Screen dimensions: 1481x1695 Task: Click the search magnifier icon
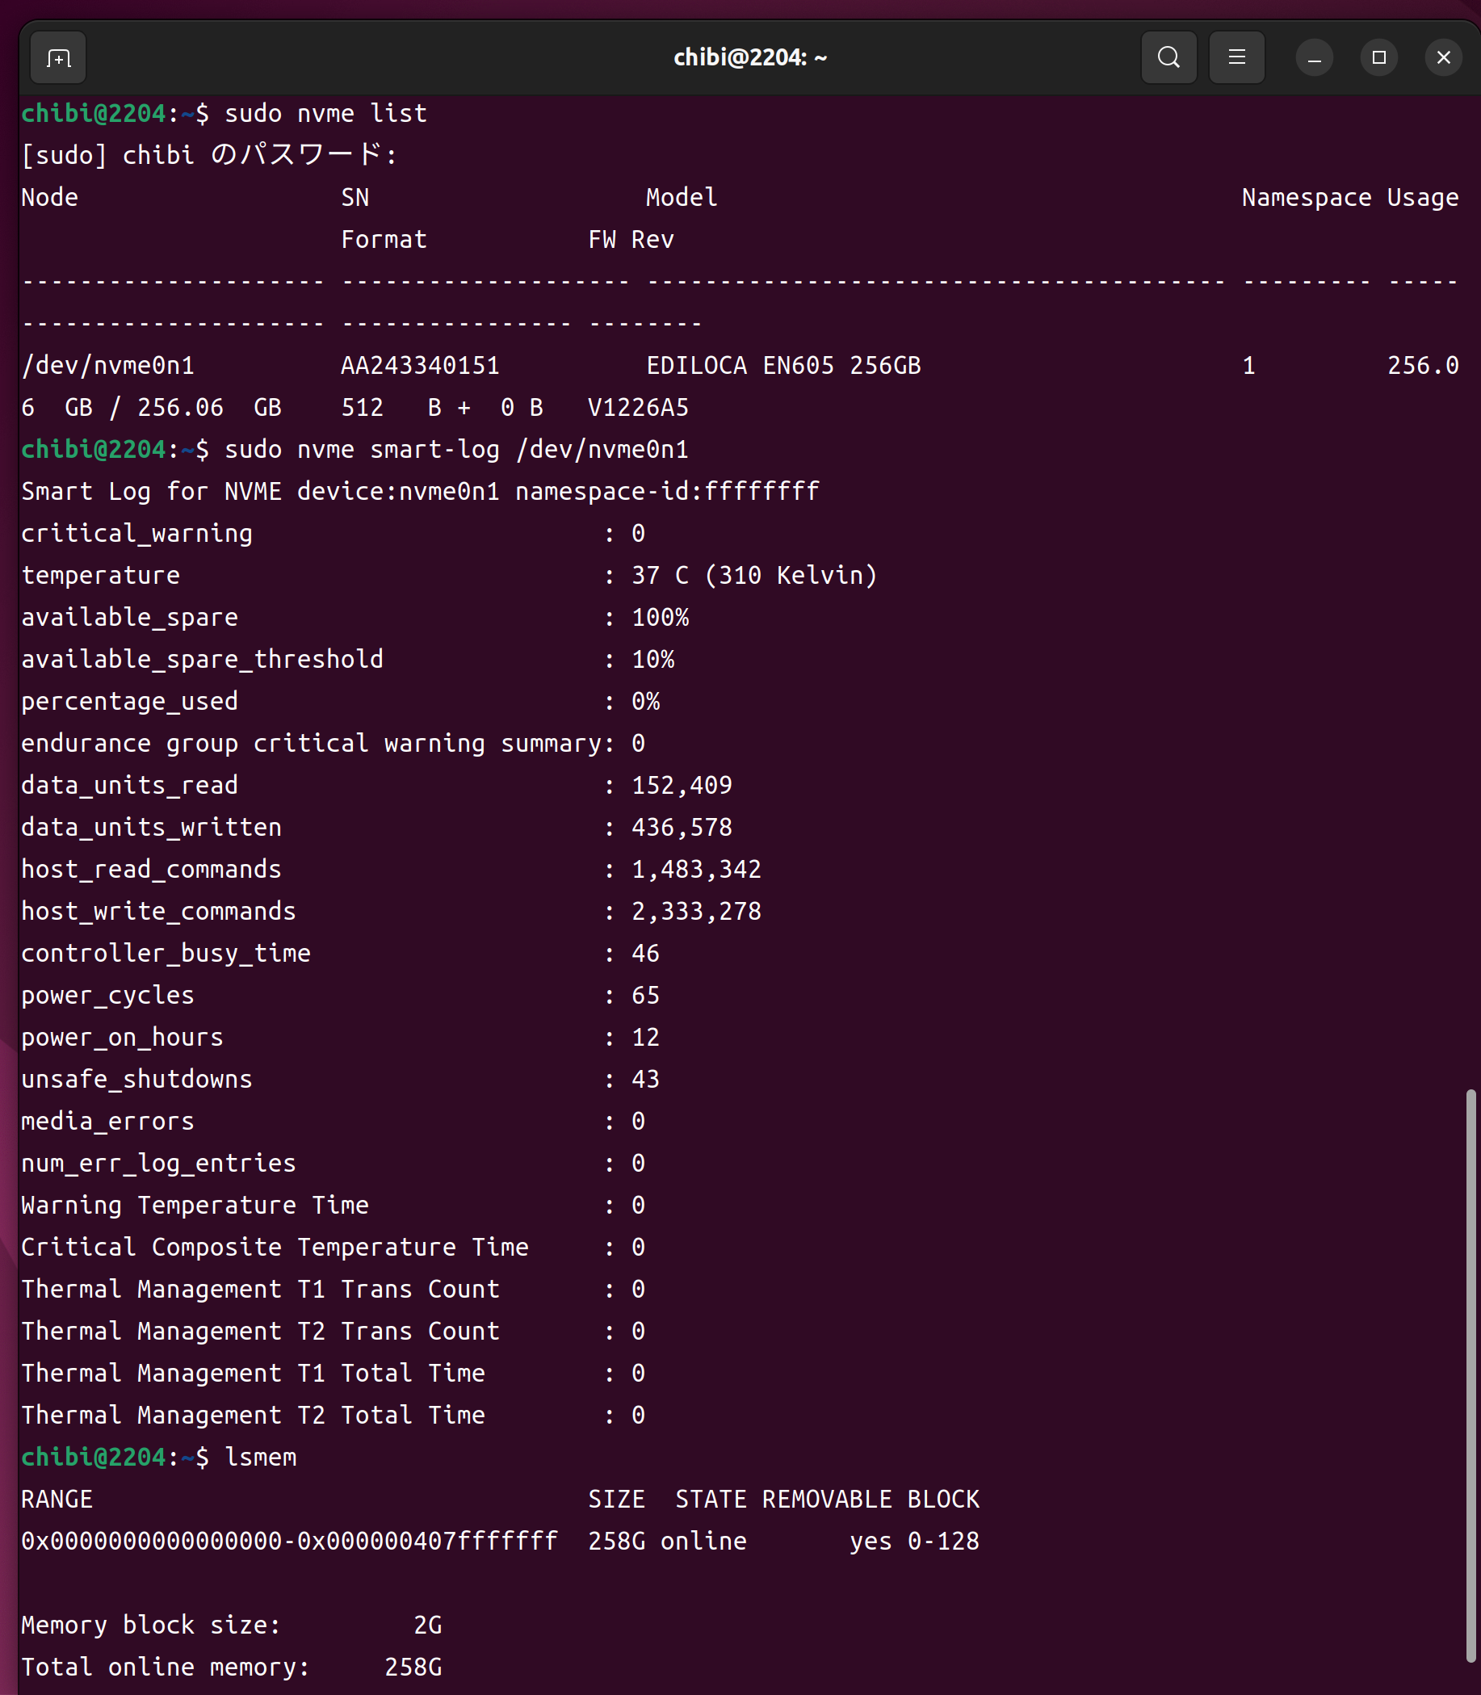tap(1168, 58)
